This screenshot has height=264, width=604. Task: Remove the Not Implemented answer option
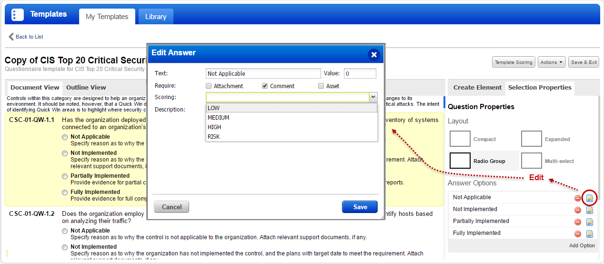[577, 210]
